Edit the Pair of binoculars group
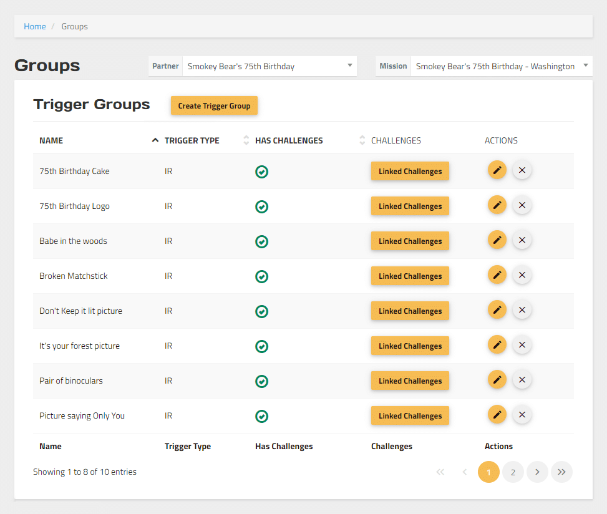This screenshot has width=607, height=514. pyautogui.click(x=497, y=380)
